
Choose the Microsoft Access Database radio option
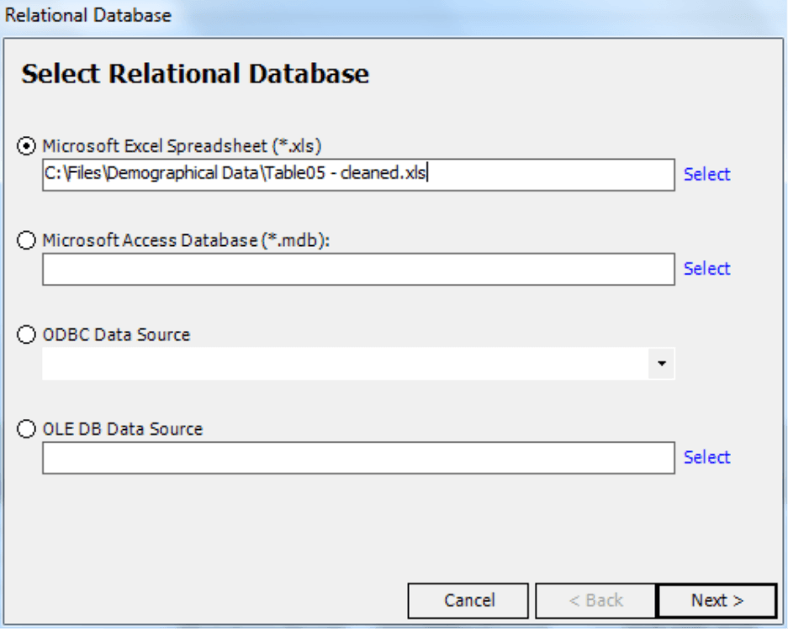[26, 240]
